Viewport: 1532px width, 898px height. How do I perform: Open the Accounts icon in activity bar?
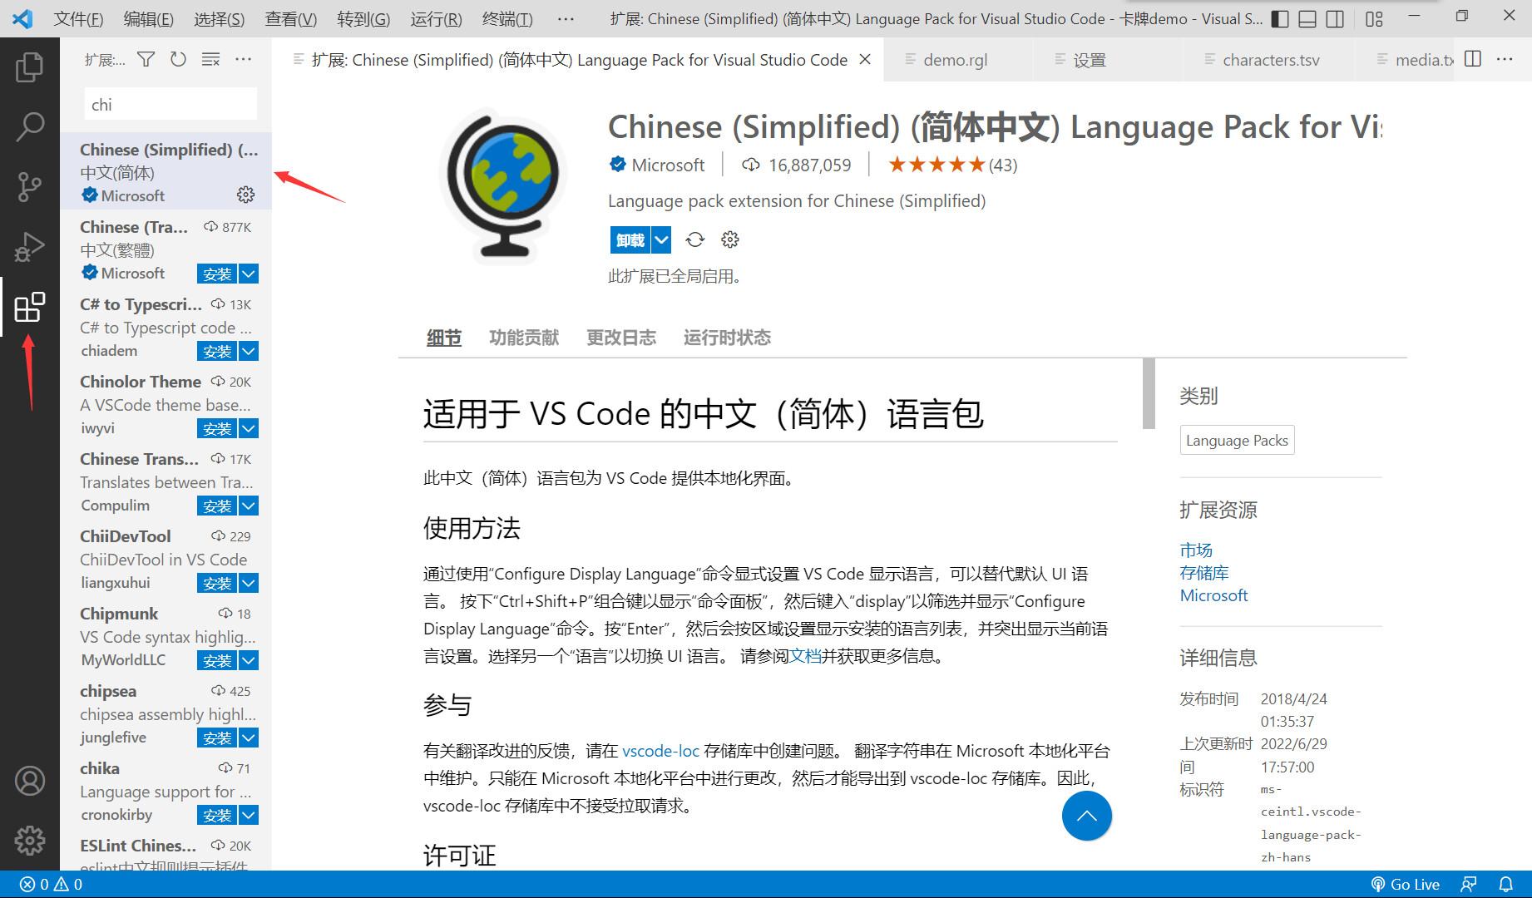point(30,781)
